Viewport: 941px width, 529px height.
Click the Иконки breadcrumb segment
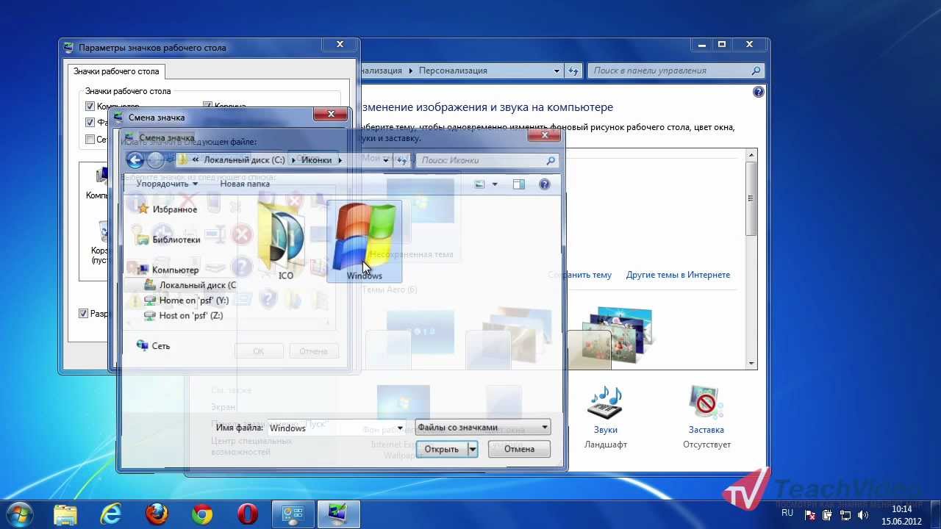click(316, 160)
